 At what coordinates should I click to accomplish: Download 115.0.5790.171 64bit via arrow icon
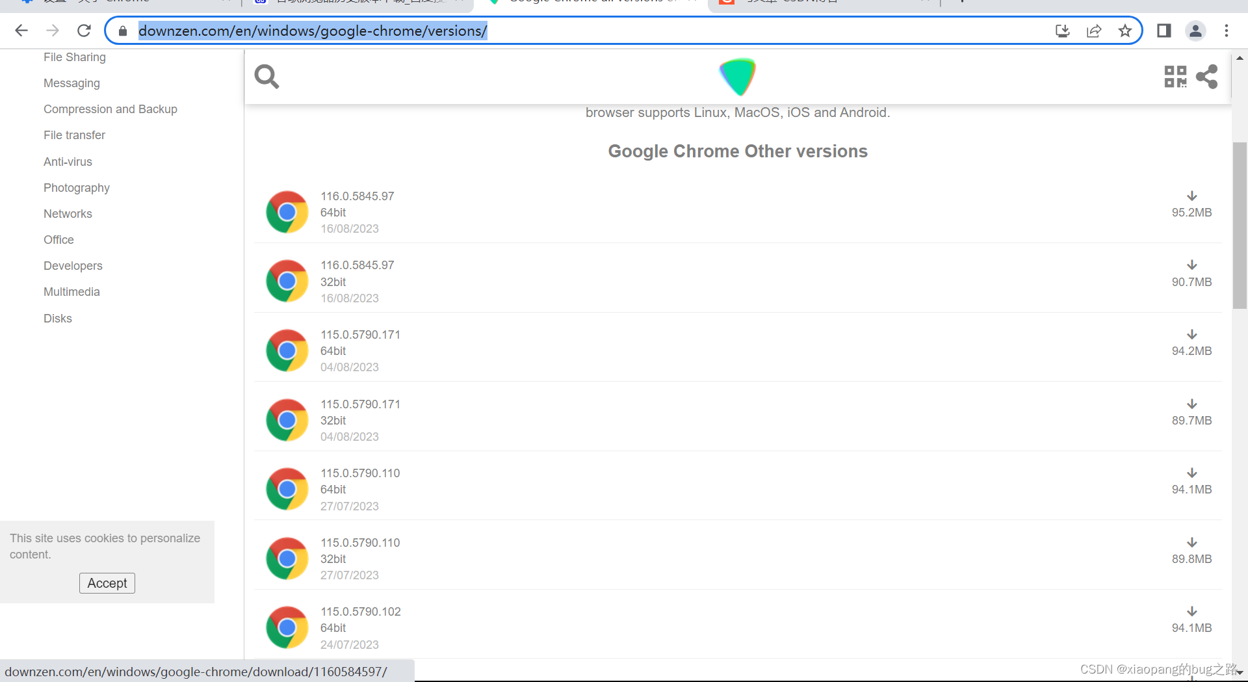click(1192, 334)
